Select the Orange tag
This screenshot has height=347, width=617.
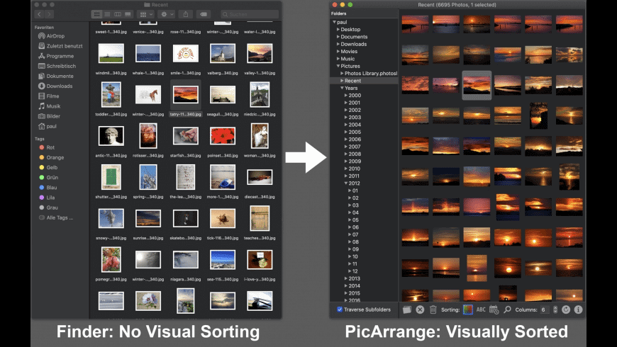pyautogui.click(x=52, y=157)
